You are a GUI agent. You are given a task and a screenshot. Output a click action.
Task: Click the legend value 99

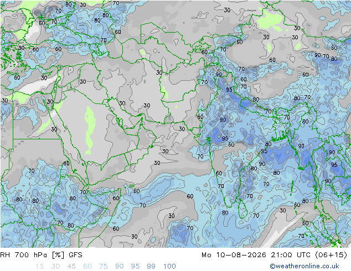pyautogui.click(x=151, y=267)
